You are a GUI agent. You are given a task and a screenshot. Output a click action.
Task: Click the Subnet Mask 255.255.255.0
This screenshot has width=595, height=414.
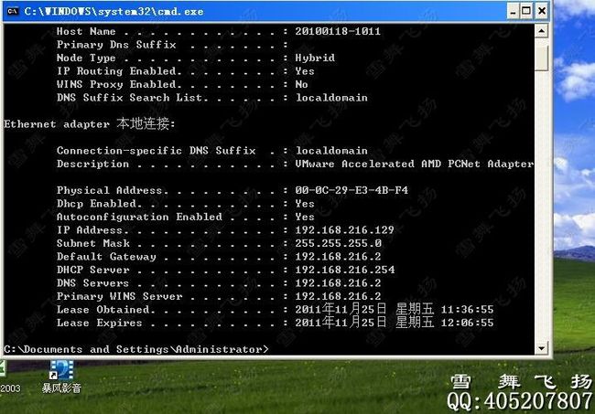(338, 243)
